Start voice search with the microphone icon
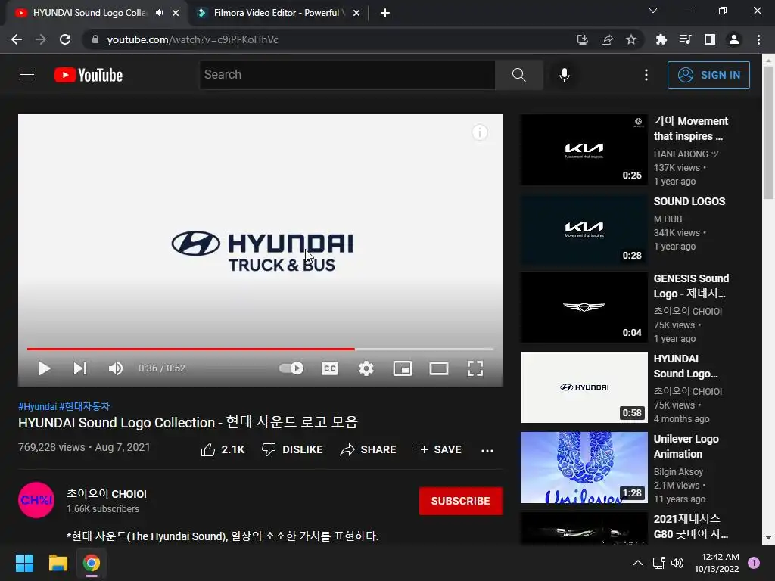Image resolution: width=775 pixels, height=581 pixels. coord(565,75)
